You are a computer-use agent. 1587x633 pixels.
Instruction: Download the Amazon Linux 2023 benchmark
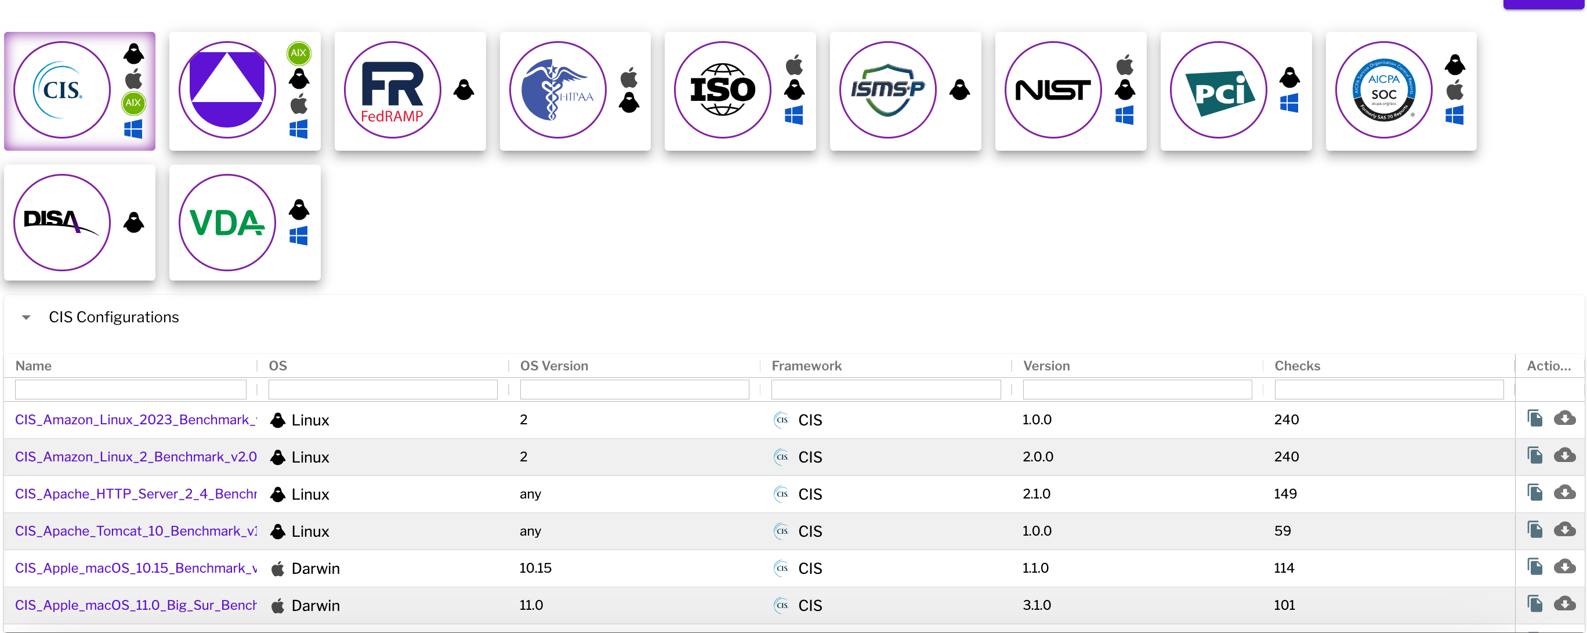point(1564,418)
